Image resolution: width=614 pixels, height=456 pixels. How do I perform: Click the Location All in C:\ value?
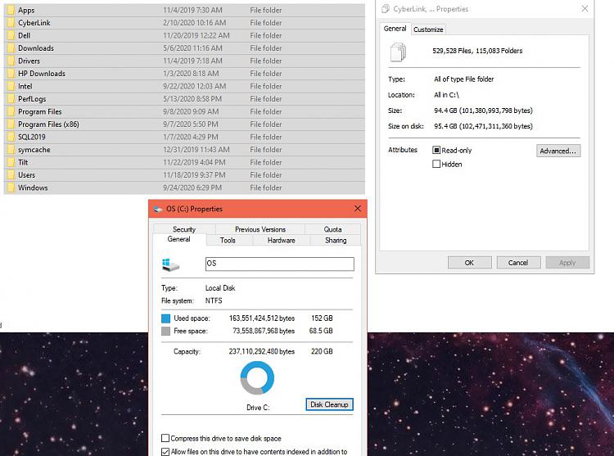coord(446,95)
